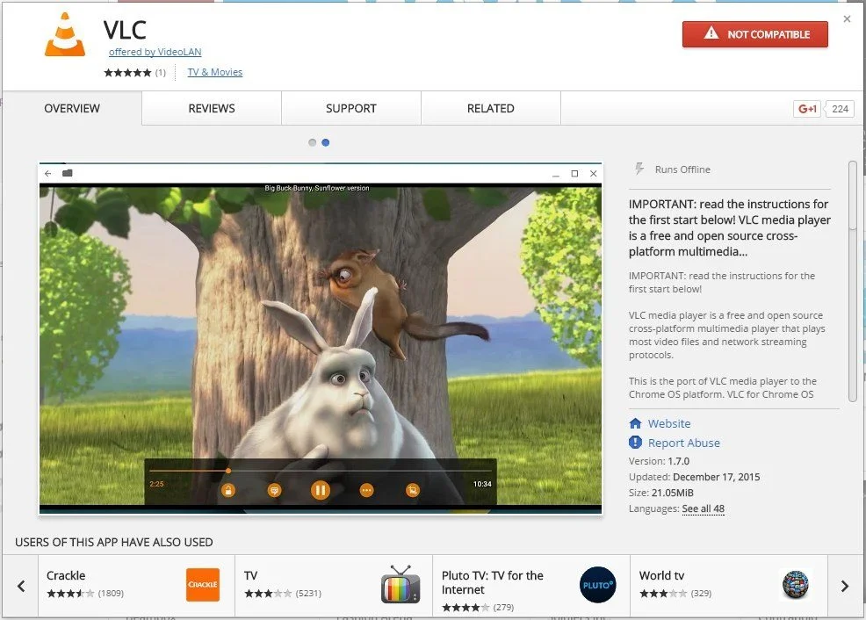Screen dimensions: 866x620
Task: Click the G+1 share button
Action: (x=807, y=109)
